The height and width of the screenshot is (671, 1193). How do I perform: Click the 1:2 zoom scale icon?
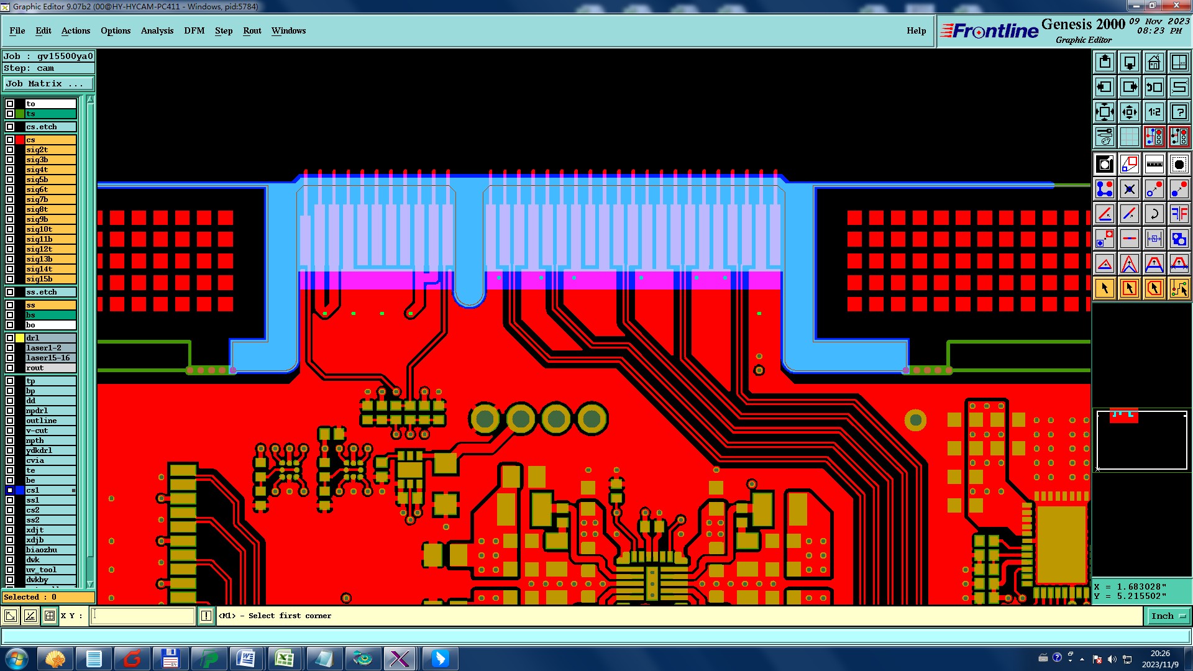coord(1154,112)
